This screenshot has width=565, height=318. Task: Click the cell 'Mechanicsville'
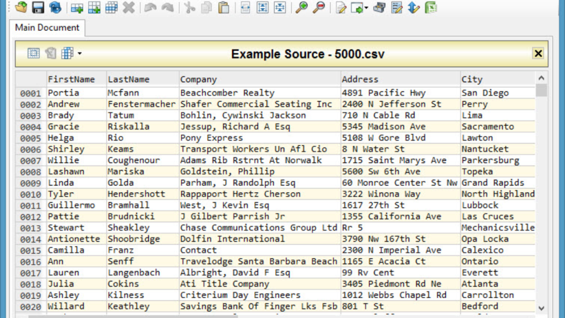(498, 227)
